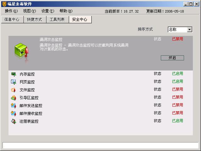This screenshot has height=151, width=201.
Task: Click 已禁用 status of 文件监控
Action: (x=177, y=89)
